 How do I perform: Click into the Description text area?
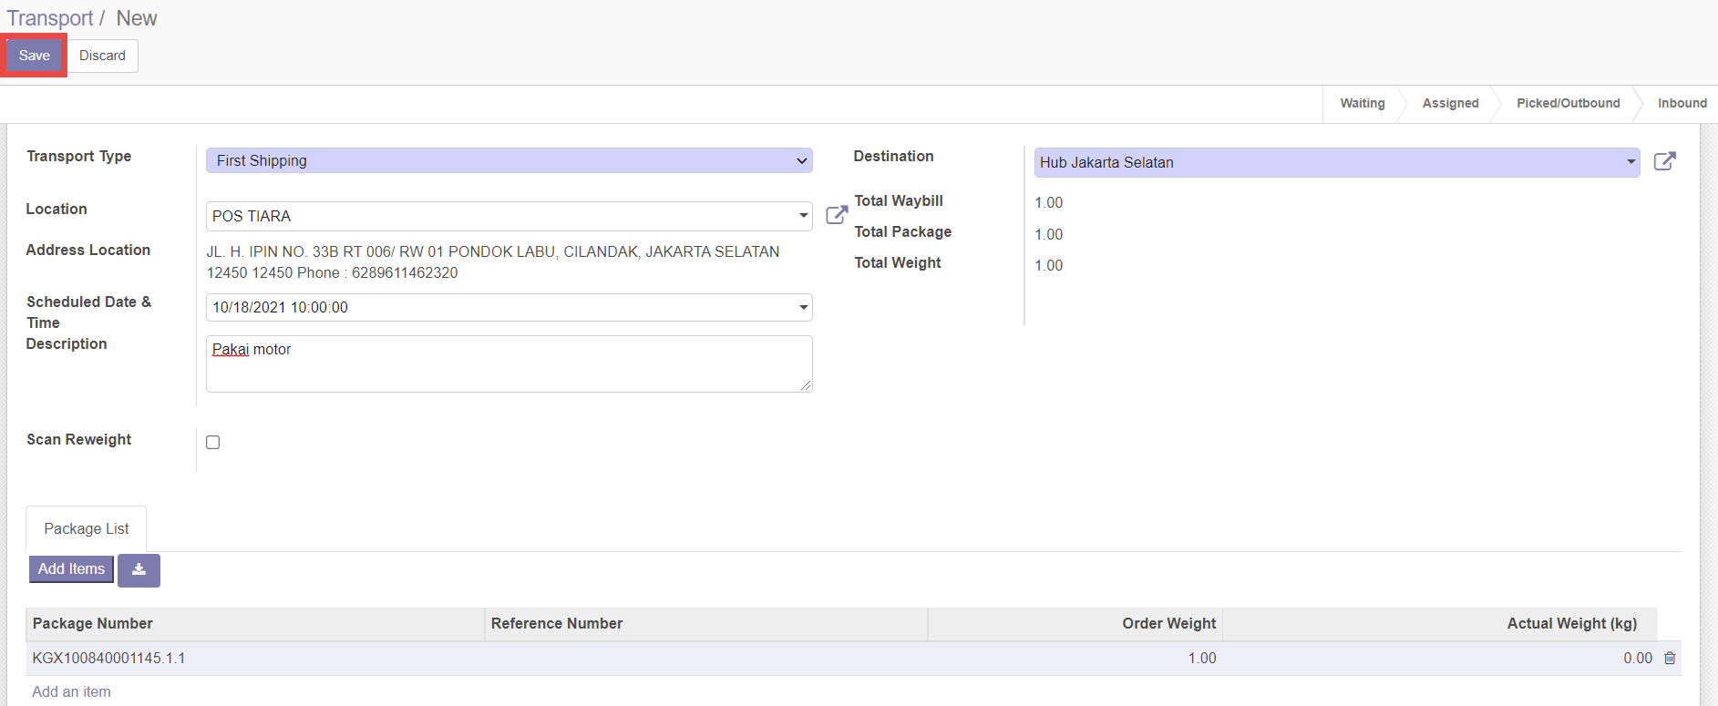509,363
